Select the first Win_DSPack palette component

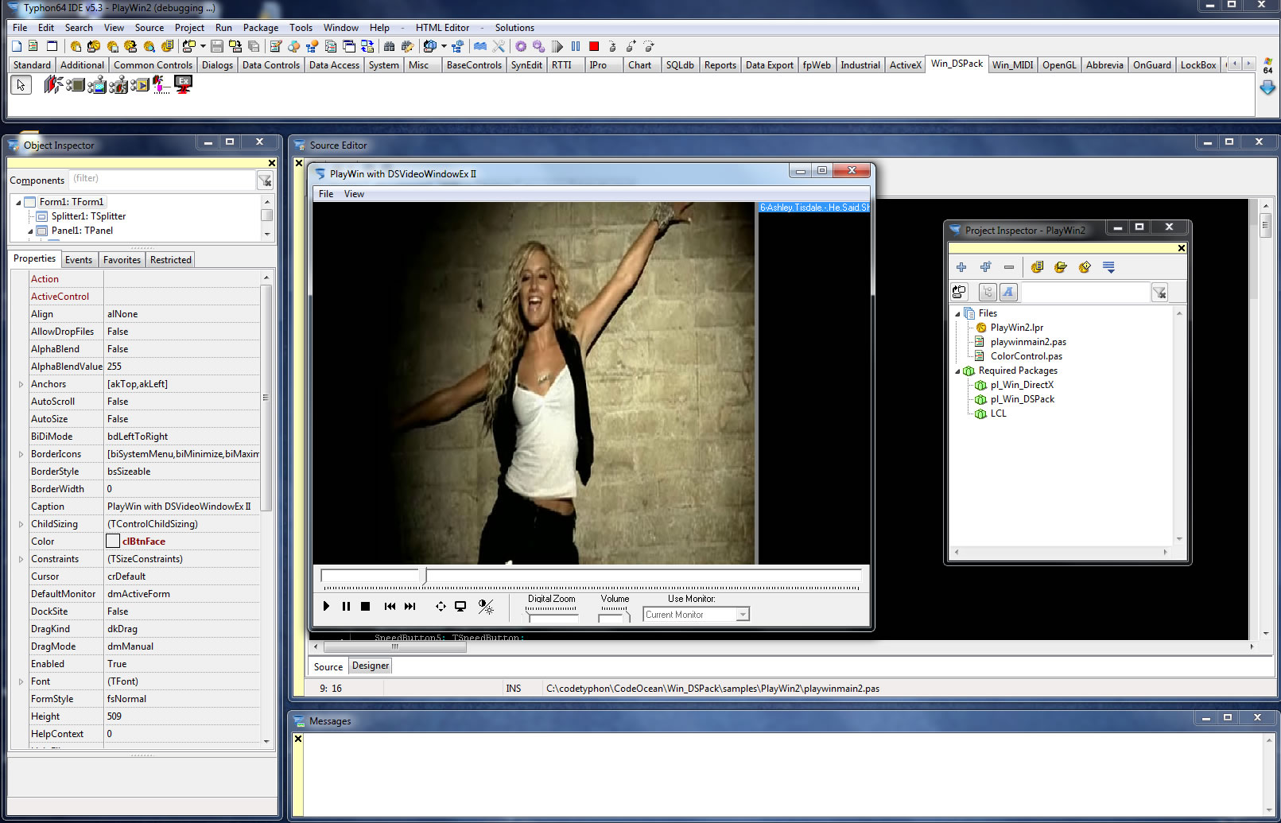52,84
